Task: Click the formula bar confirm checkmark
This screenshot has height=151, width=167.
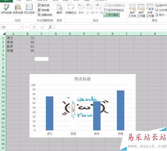Action: pyautogui.click(x=42, y=27)
